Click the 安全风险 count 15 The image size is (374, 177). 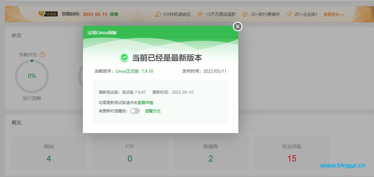(x=292, y=159)
